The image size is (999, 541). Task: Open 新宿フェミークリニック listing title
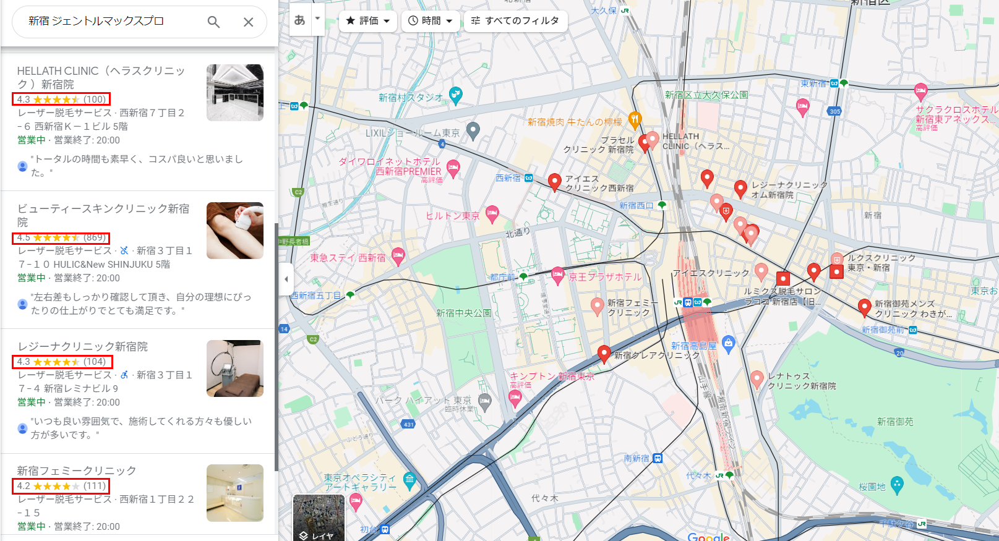click(77, 471)
